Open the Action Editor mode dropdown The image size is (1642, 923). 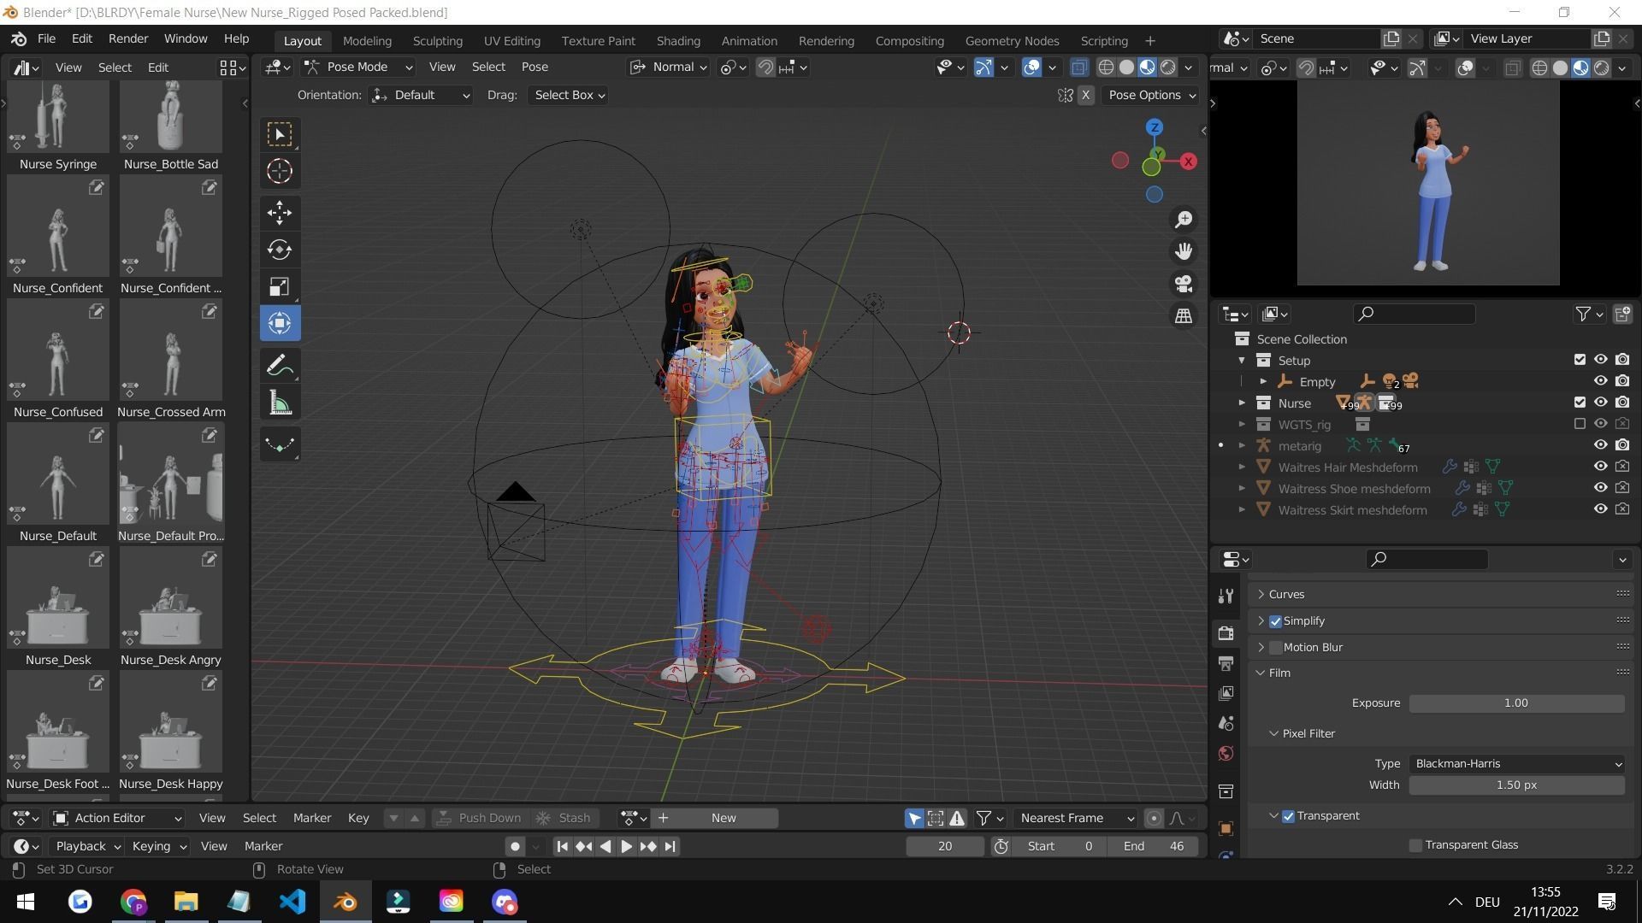117,818
